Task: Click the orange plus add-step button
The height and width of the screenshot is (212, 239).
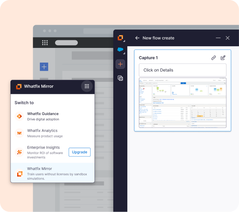Action: click(120, 64)
